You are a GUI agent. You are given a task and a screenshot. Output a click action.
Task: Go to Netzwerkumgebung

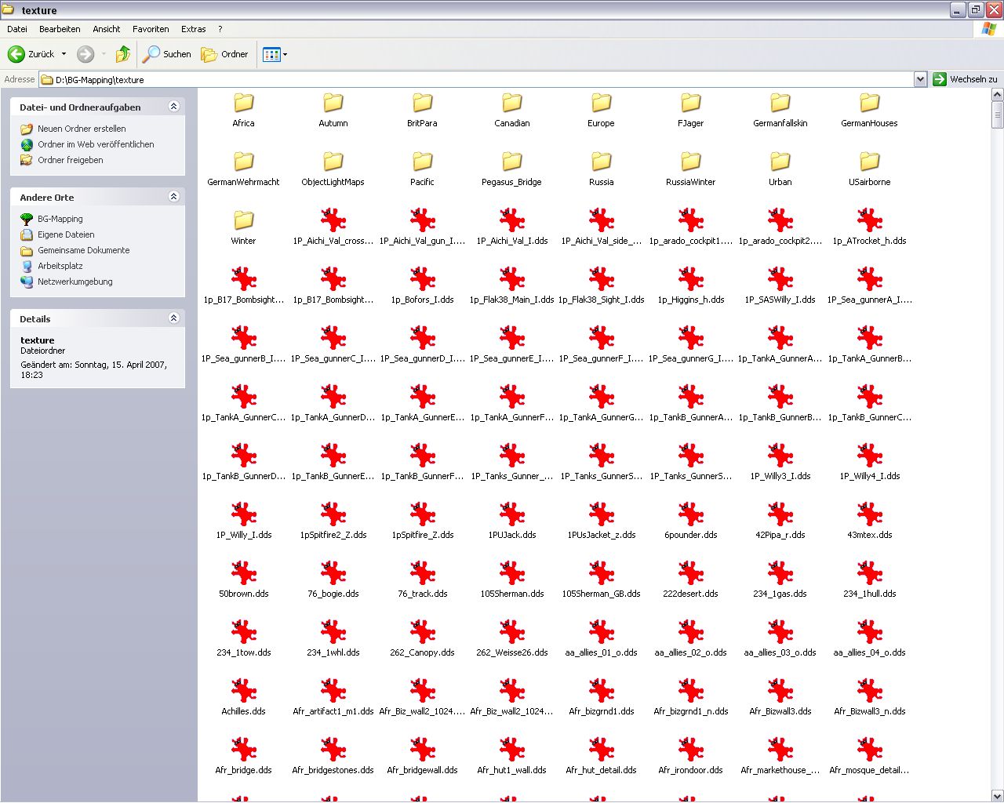point(75,282)
